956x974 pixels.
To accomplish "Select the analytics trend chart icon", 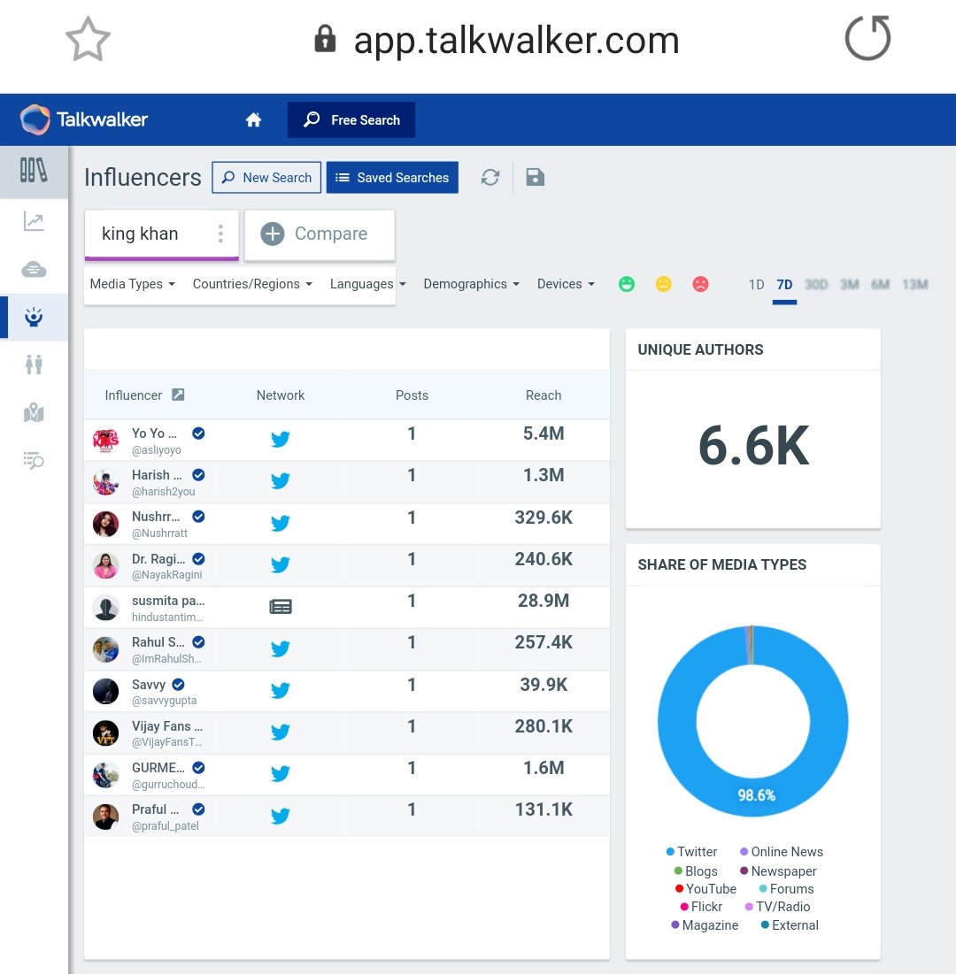I will coord(34,222).
